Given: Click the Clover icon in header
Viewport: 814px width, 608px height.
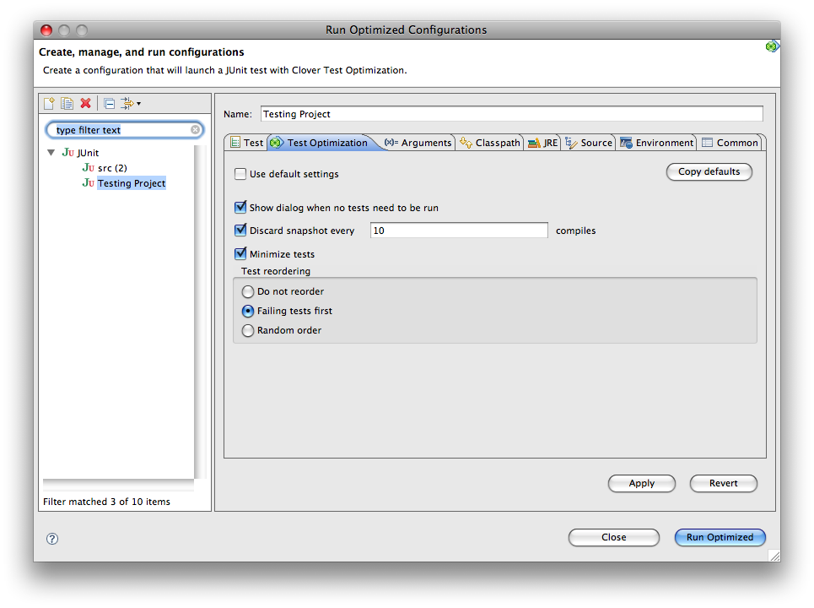Looking at the screenshot, I should [771, 46].
